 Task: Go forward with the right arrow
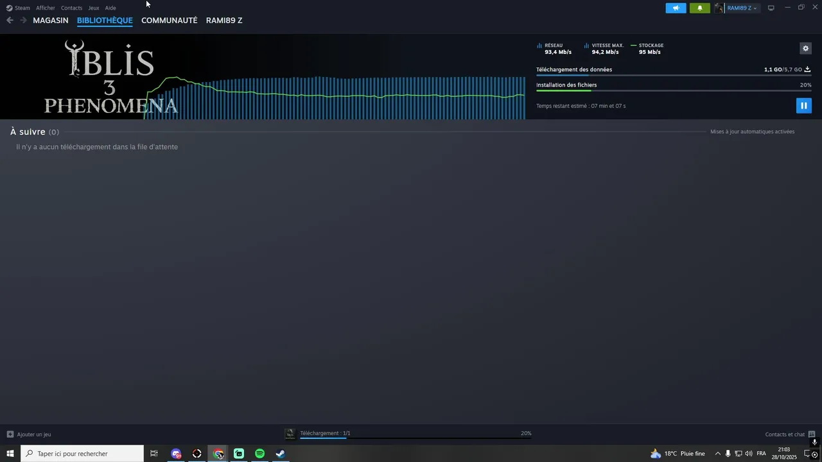click(23, 21)
